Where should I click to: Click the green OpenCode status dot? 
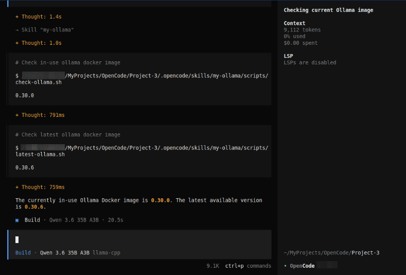(x=286, y=266)
